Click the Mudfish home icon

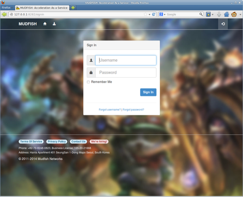point(45,24)
